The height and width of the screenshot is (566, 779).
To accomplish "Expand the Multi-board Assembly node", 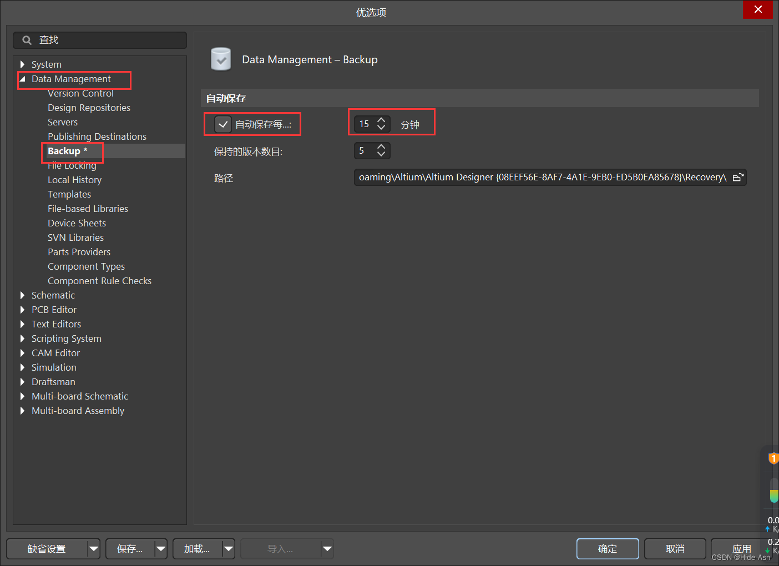I will coord(22,411).
